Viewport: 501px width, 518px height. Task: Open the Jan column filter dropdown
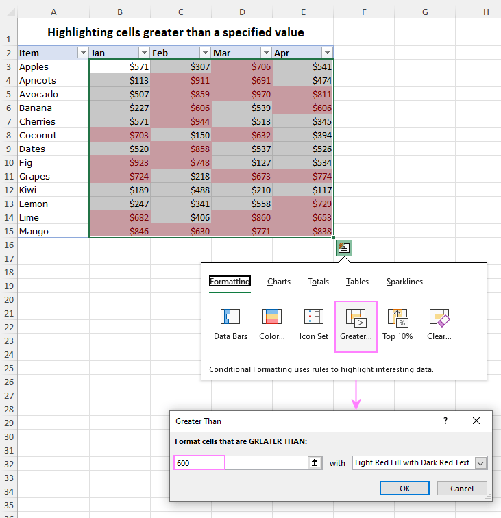click(x=144, y=53)
